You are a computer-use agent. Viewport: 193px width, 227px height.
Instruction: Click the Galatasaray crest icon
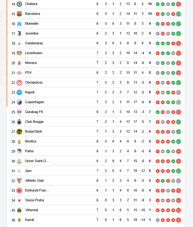tap(19, 43)
